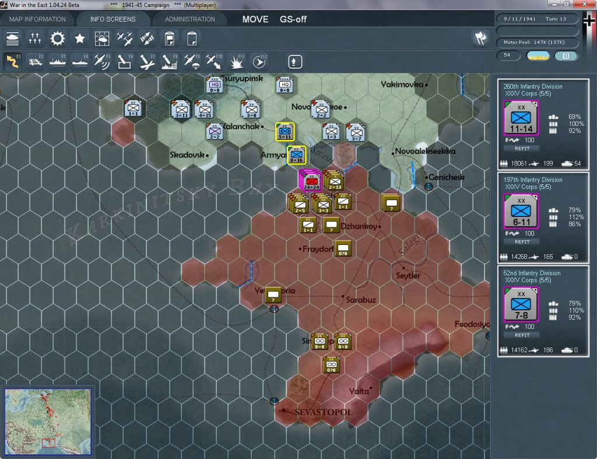The height and width of the screenshot is (459, 597).
Task: Select the 0?0 unit near Fraydorf
Action: (x=343, y=248)
